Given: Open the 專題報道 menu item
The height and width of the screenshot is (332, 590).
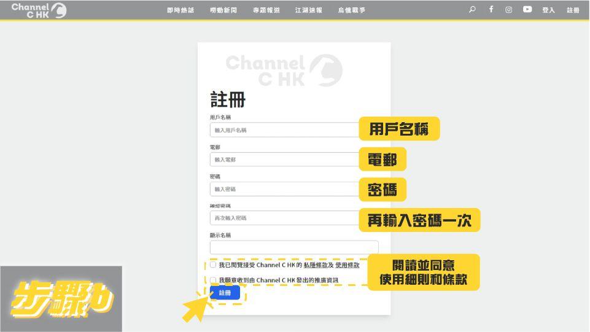Looking at the screenshot, I should tap(266, 10).
